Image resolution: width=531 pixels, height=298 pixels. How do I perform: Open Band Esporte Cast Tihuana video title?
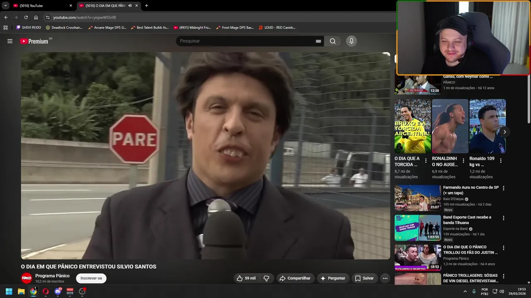(x=467, y=220)
